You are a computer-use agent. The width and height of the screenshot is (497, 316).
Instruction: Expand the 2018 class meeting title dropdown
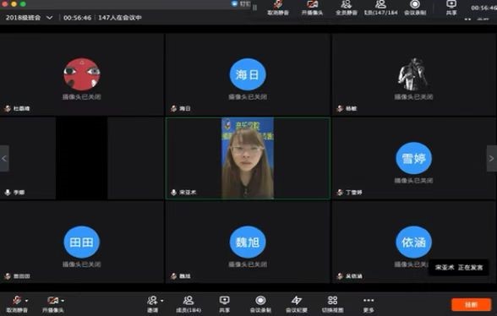pos(50,18)
